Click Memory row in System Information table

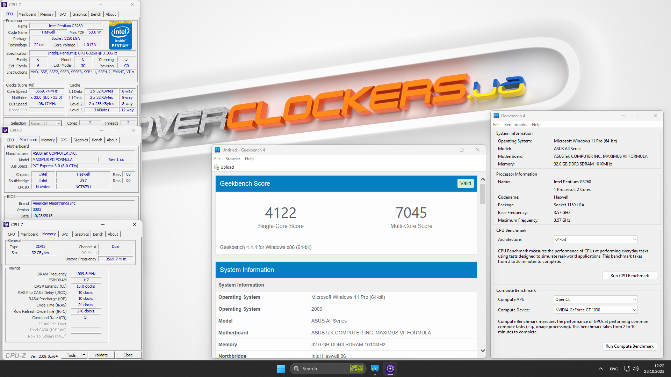346,345
